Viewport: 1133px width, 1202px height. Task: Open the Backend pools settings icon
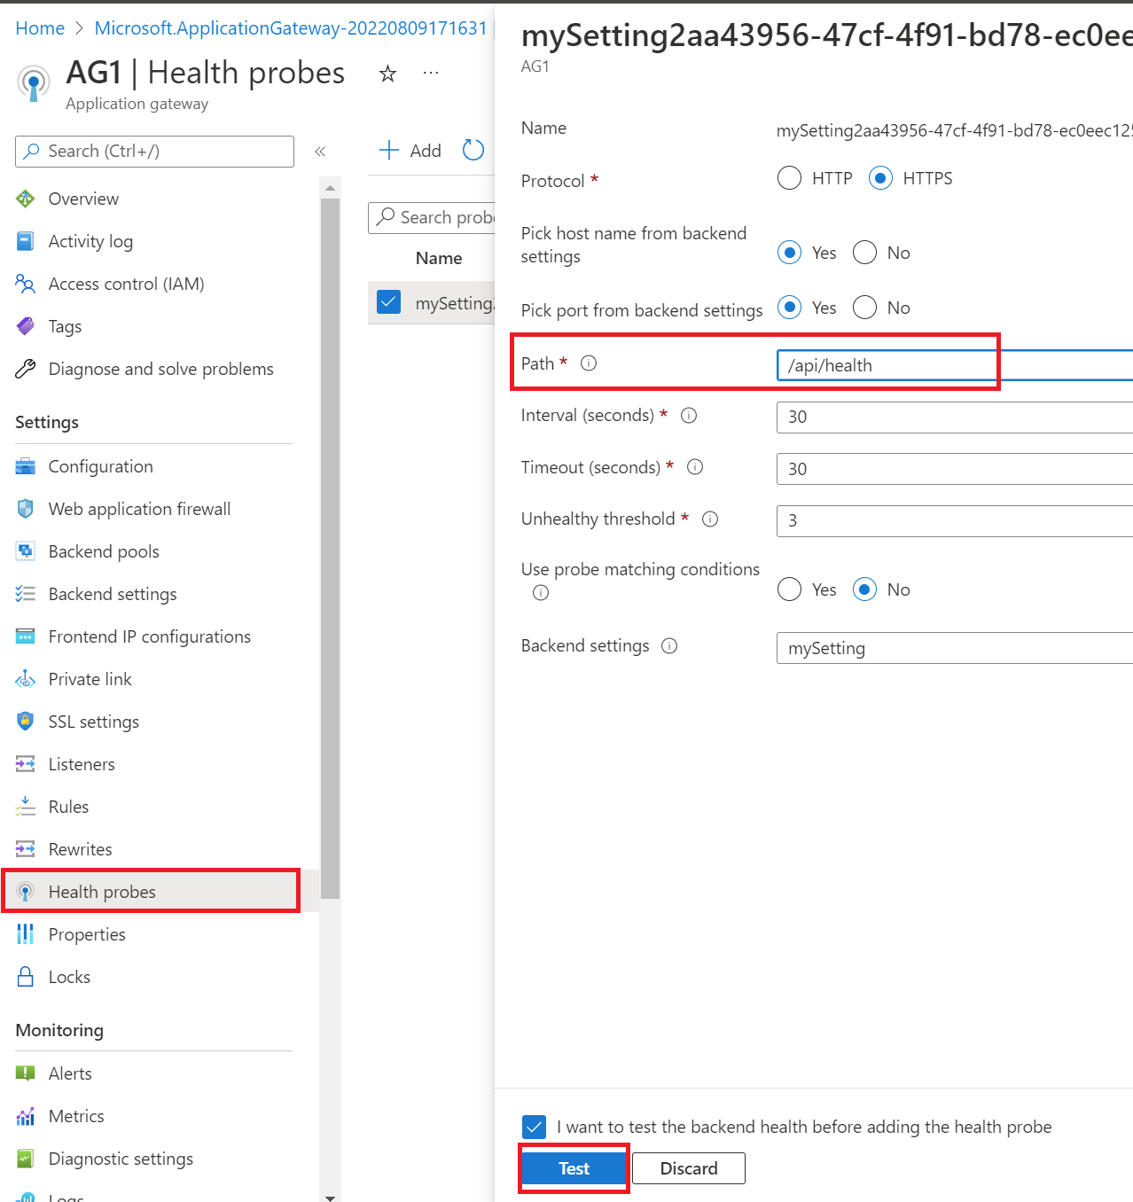[x=25, y=551]
